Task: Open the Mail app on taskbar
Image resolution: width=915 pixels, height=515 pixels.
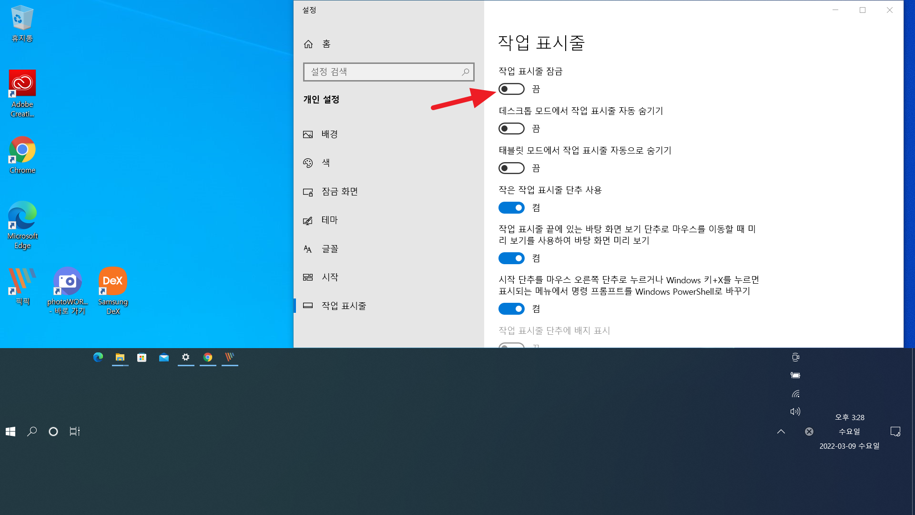Action: click(x=164, y=358)
